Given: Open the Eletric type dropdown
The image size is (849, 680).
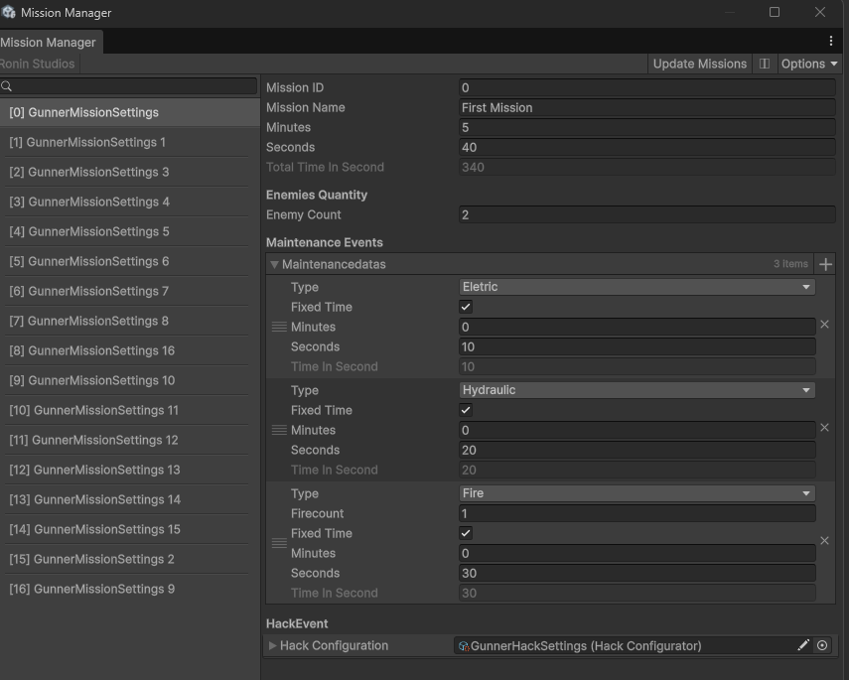Looking at the screenshot, I should tap(637, 287).
